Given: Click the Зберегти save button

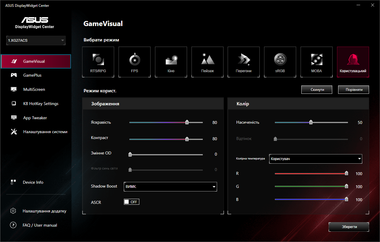Looking at the screenshot, I should (x=349, y=227).
